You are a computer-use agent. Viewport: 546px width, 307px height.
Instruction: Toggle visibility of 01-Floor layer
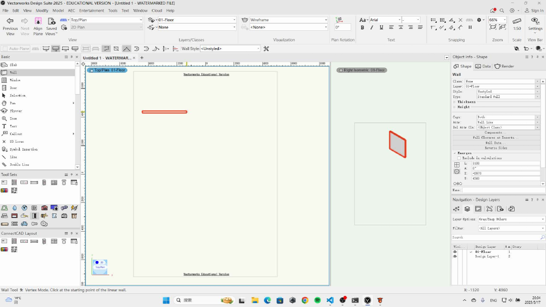(454, 251)
